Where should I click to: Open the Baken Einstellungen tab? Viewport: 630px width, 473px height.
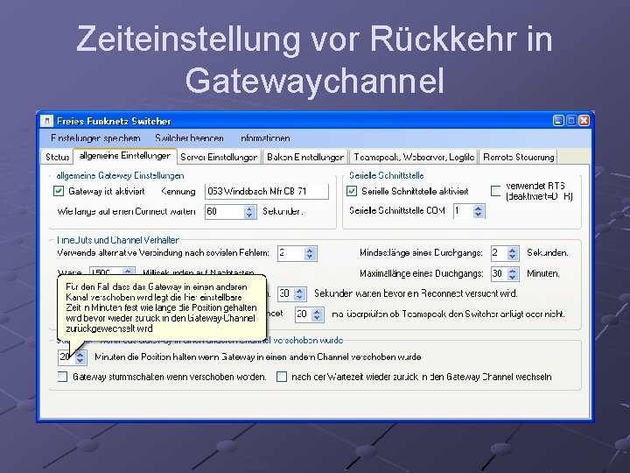coord(305,157)
